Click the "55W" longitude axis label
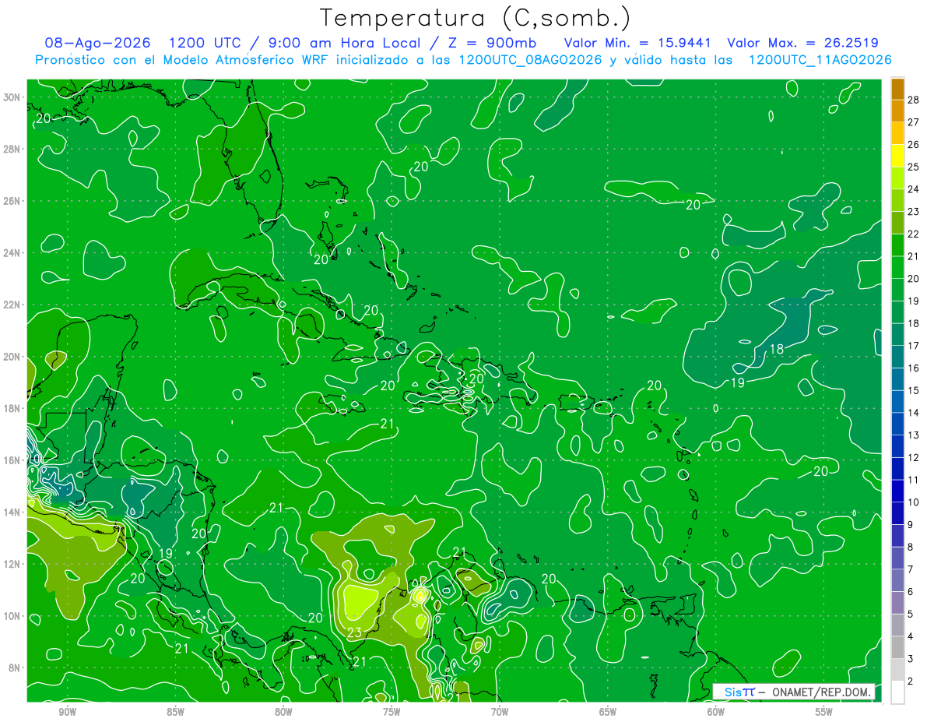This screenshot has width=934, height=722. [824, 713]
